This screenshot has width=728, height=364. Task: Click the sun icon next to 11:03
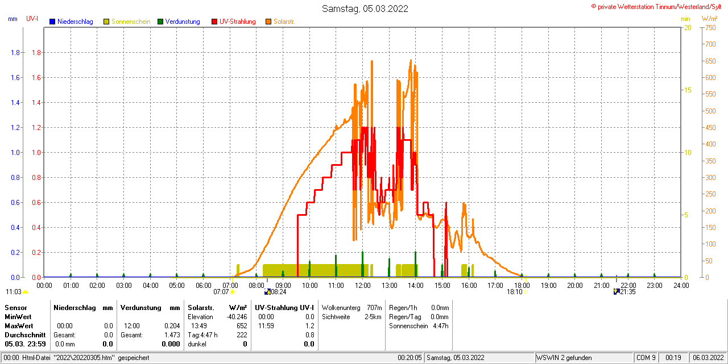point(25,292)
